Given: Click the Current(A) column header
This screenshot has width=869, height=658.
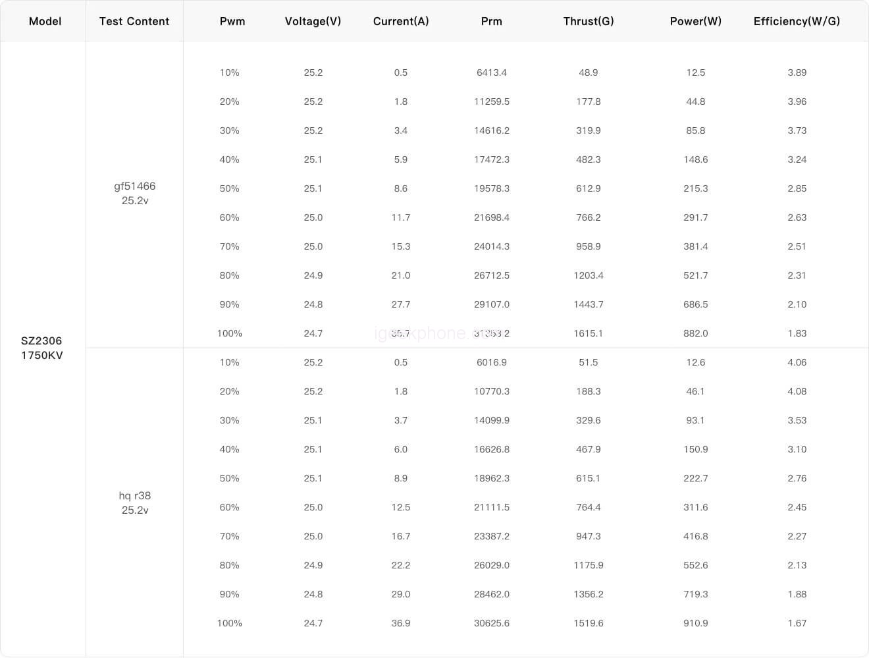Looking at the screenshot, I should (x=401, y=21).
